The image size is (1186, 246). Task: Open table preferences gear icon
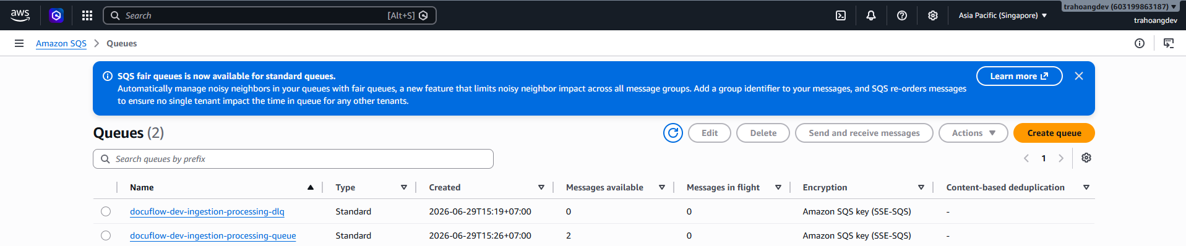1086,158
